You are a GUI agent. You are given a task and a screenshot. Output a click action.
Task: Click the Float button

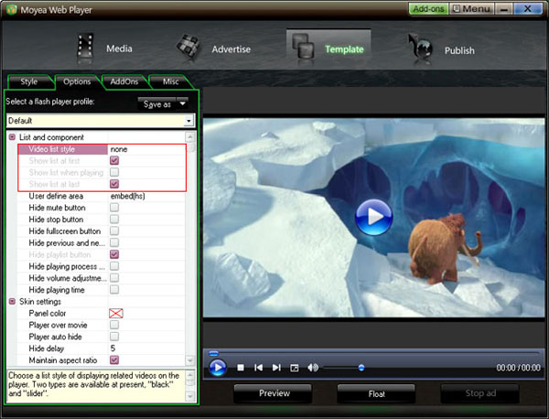pos(376,393)
